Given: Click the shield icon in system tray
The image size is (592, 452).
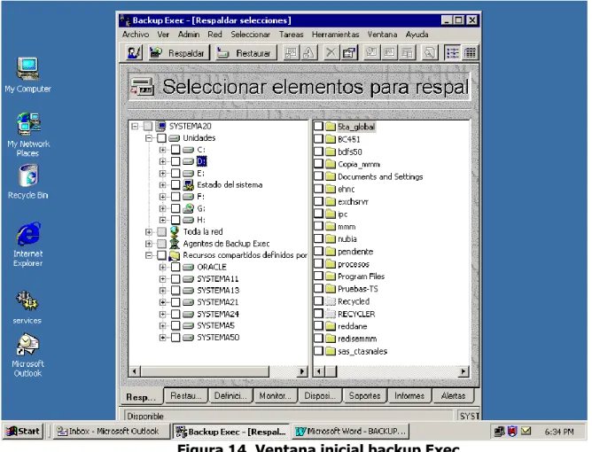Looking at the screenshot, I should coord(512,432).
